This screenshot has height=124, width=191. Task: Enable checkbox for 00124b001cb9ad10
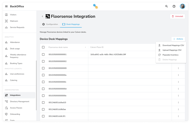pos(43,102)
